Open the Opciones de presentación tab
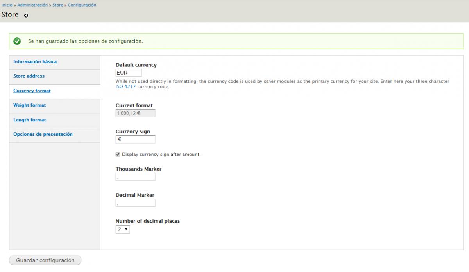The image size is (469, 272). click(43, 134)
